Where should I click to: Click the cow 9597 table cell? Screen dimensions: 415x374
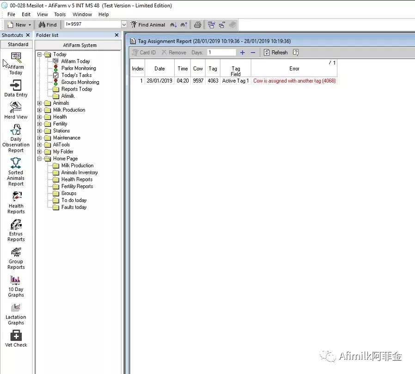click(x=198, y=81)
